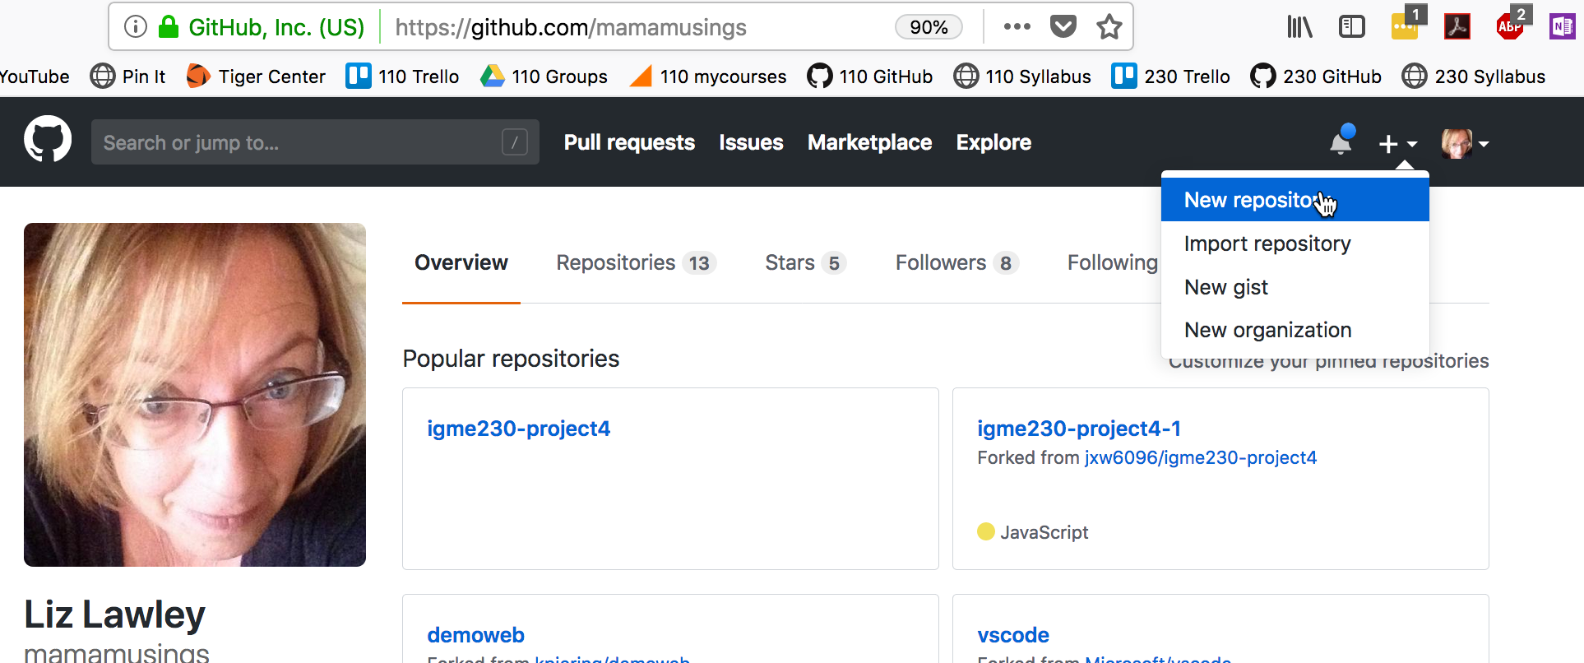Toggle the sidebar view icon

1352,27
